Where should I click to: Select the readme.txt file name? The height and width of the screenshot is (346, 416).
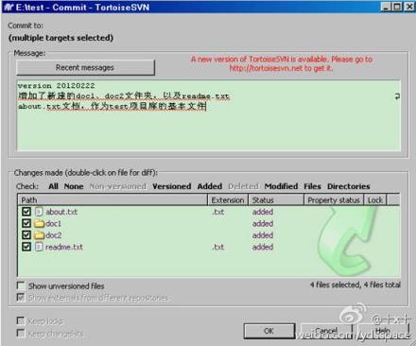[64, 247]
